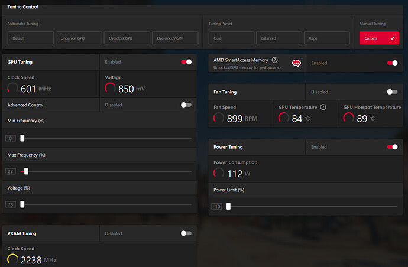Viewport: 408px width, 267px height.
Task: Select the Balanced tuning preset
Action: 279,38
